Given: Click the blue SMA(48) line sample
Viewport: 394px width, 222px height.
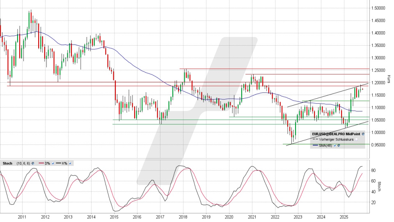Looking at the screenshot, I should tap(315, 146).
